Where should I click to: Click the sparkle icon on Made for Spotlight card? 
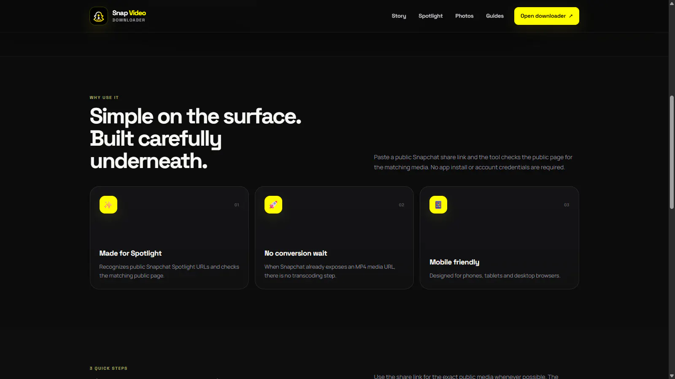108,205
